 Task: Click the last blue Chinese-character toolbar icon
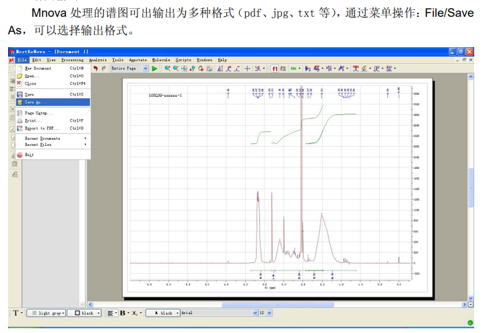(x=389, y=69)
